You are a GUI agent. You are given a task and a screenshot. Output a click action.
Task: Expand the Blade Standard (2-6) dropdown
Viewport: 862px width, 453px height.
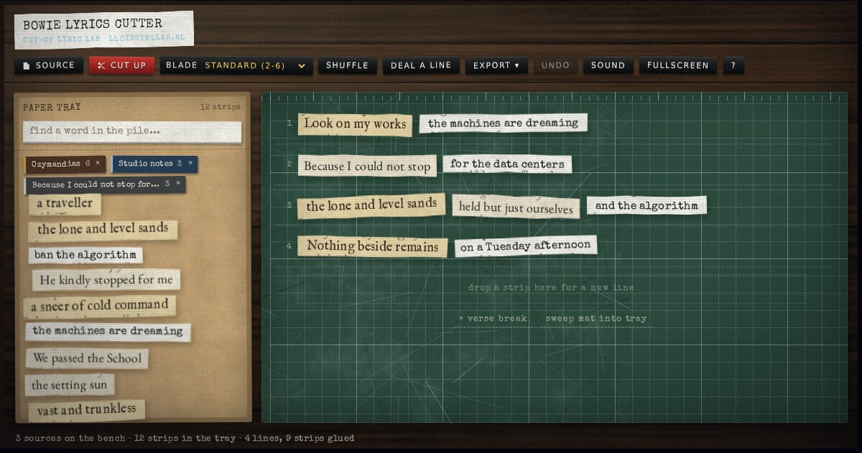[236, 65]
